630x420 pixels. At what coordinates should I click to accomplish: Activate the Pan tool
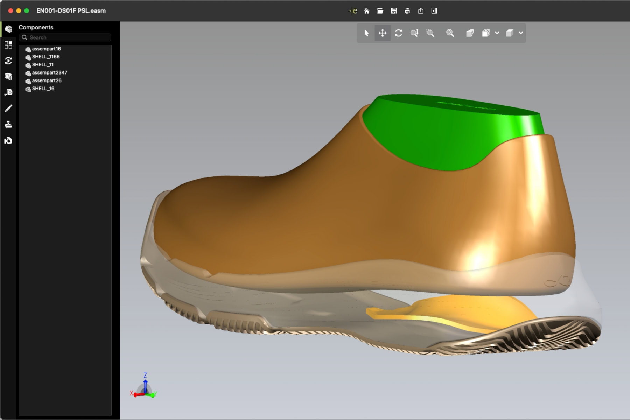pos(383,33)
